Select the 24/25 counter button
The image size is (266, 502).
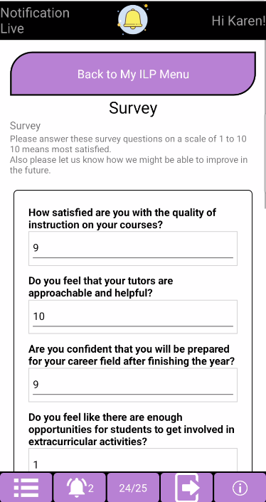point(133,488)
